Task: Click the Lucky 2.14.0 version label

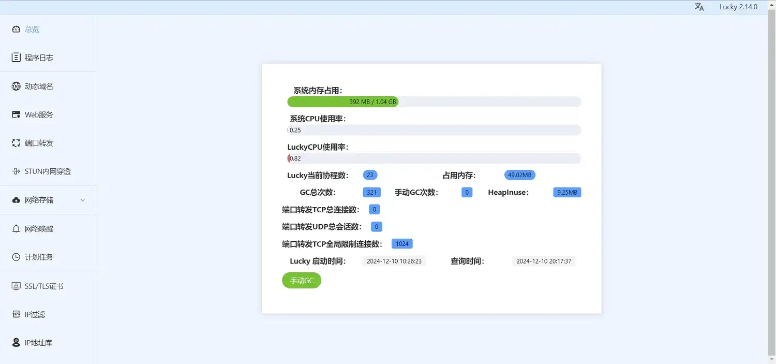Action: (x=738, y=7)
